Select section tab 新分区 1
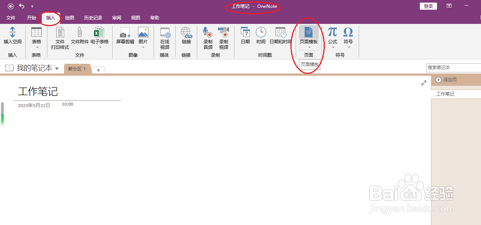 [x=77, y=69]
